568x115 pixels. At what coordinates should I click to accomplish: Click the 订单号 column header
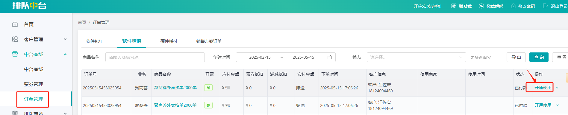pyautogui.click(x=90, y=74)
